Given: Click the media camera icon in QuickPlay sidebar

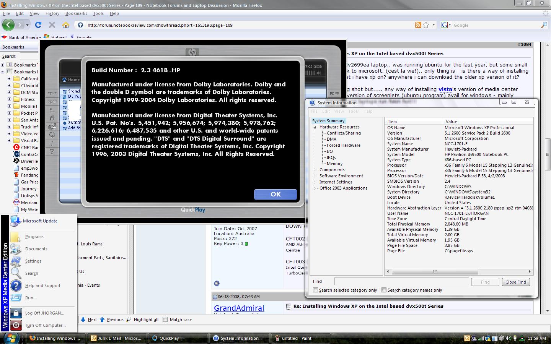Looking at the screenshot, I should click(52, 127).
